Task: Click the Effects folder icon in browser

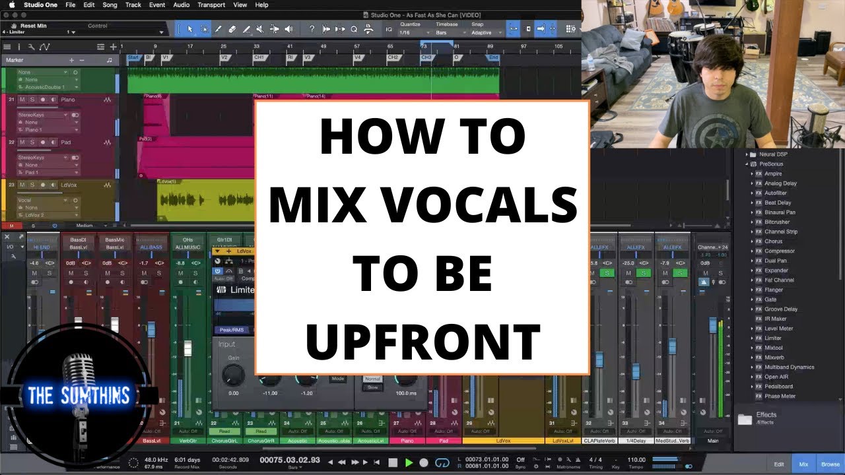Action: point(745,419)
